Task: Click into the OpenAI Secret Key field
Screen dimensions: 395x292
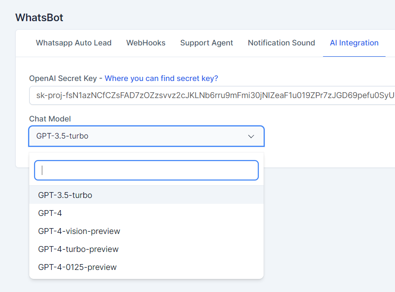Action: [x=211, y=95]
